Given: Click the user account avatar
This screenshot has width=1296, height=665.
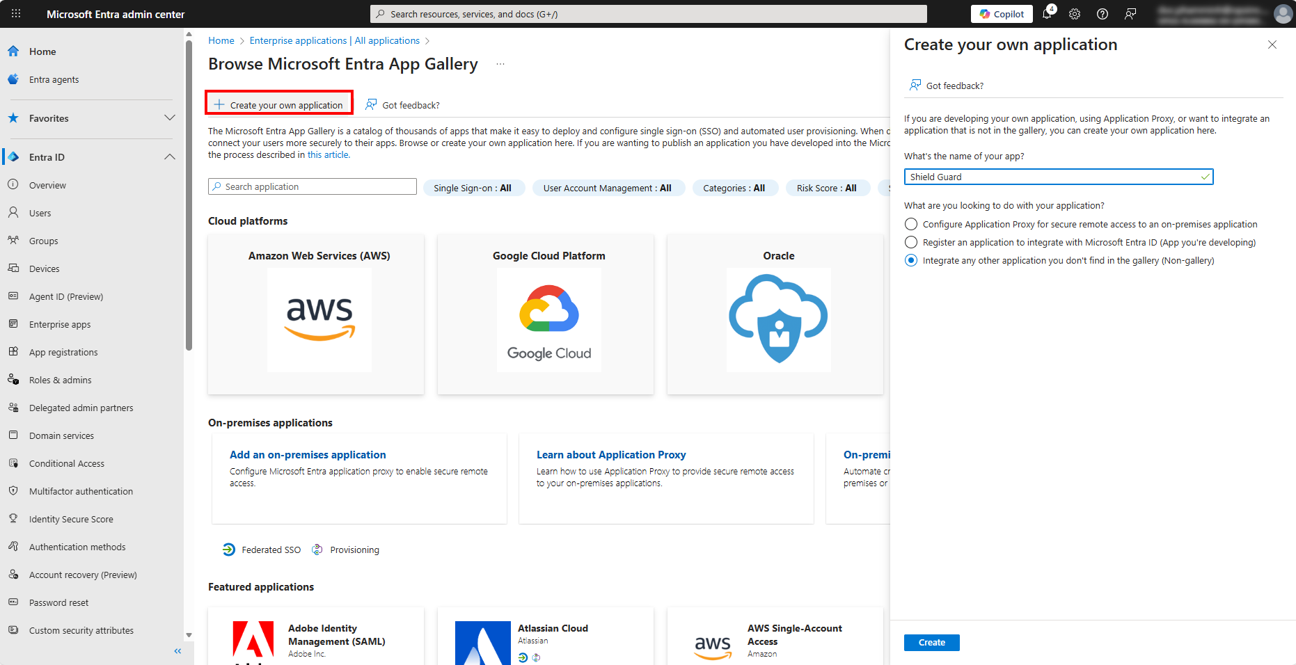Looking at the screenshot, I should 1283,14.
